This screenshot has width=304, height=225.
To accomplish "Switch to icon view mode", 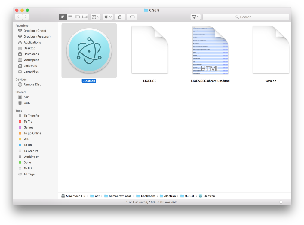I will pyautogui.click(x=63, y=17).
